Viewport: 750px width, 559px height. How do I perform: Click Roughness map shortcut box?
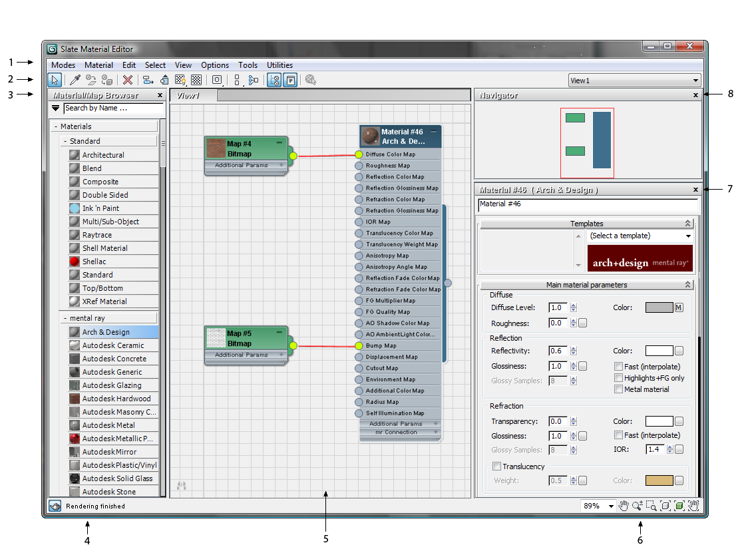[582, 323]
